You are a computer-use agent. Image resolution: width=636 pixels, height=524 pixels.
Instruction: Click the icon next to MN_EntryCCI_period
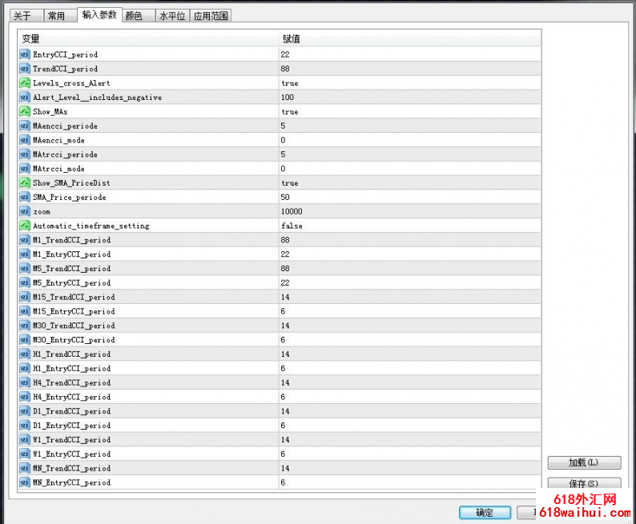[24, 482]
